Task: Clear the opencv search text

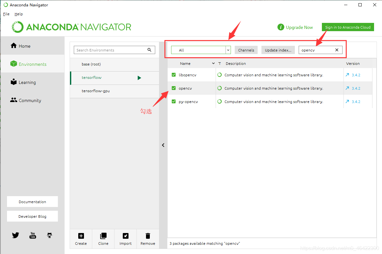Action: pyautogui.click(x=337, y=50)
